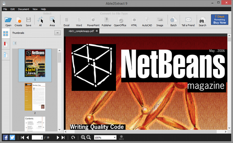Open Search binoculars tool
The width and height of the screenshot is (233, 143).
pos(202,20)
